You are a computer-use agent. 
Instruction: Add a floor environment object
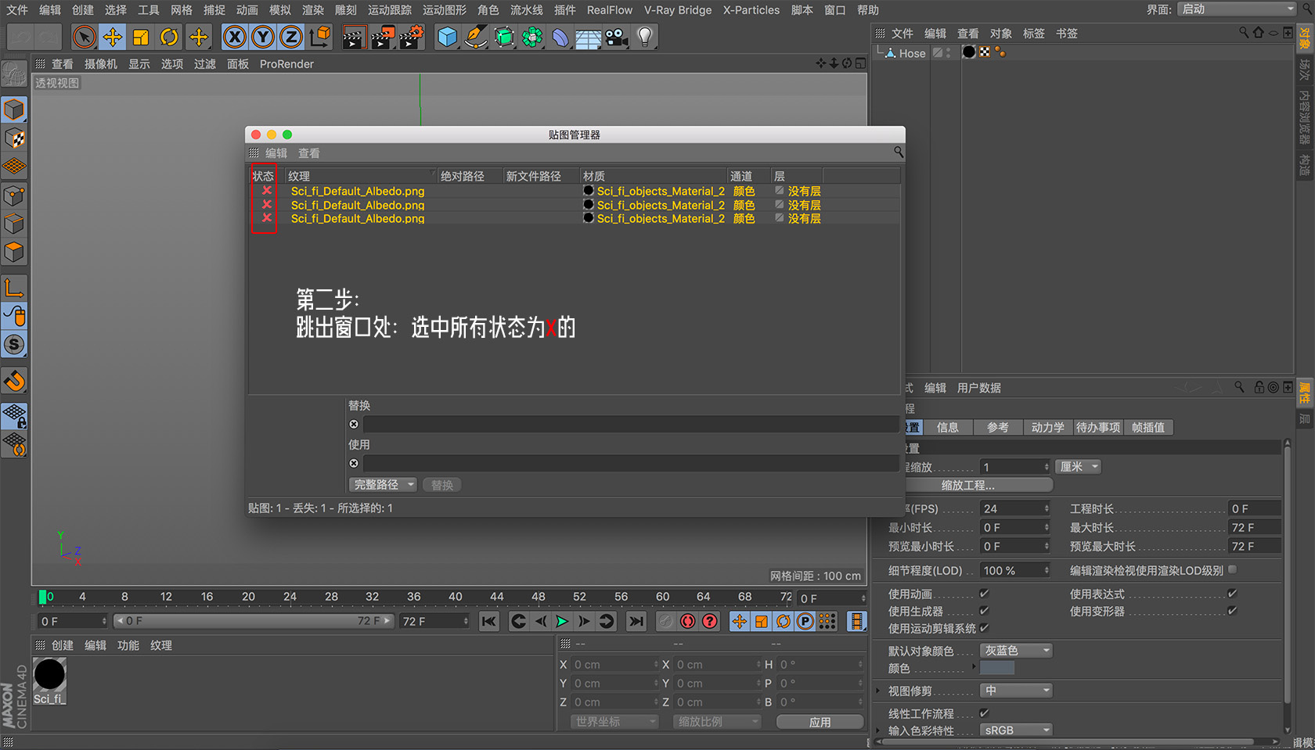[588, 37]
